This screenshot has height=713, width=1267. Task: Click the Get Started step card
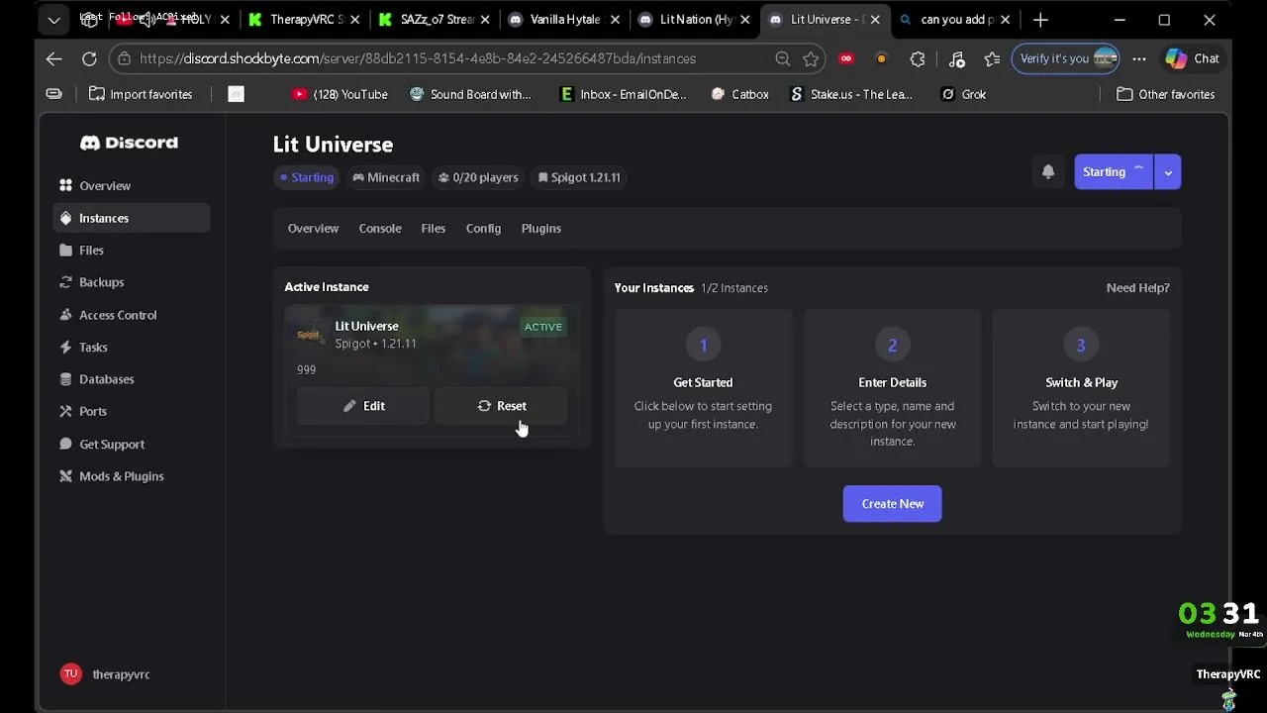(x=703, y=387)
